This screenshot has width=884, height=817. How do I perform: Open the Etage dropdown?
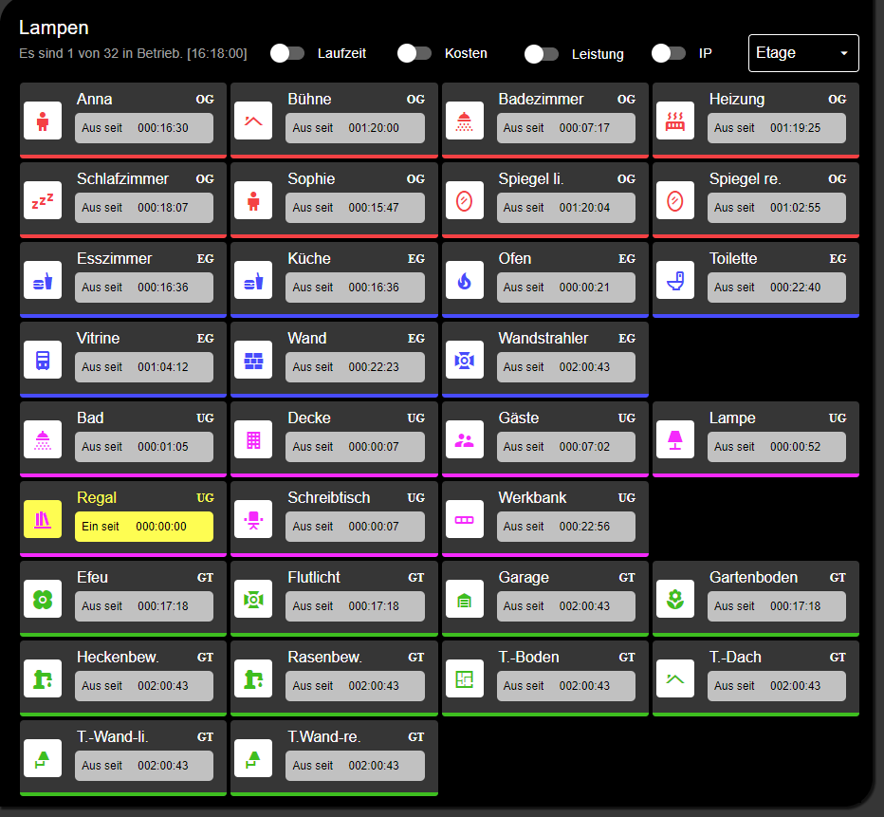click(803, 53)
